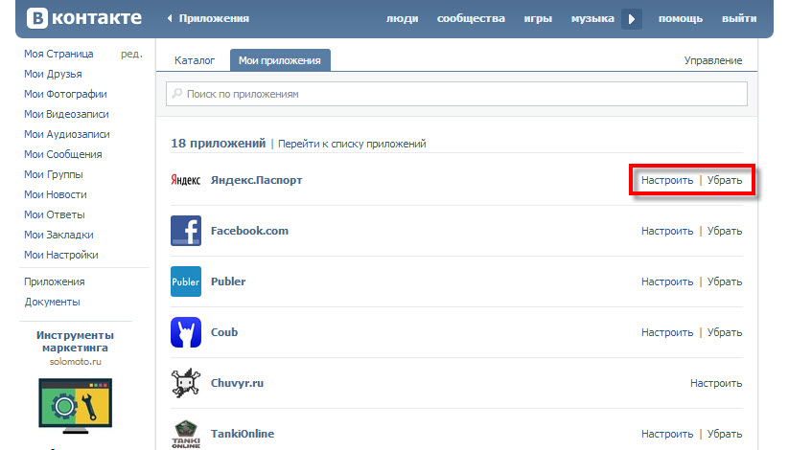The width and height of the screenshot is (789, 450).
Task: Click Перейти к списку приложений link
Action: pos(352,144)
